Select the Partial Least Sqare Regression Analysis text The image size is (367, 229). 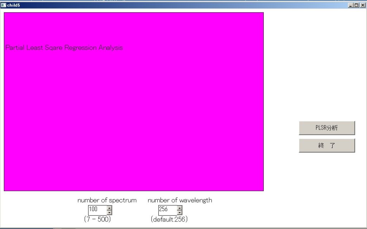pos(64,48)
